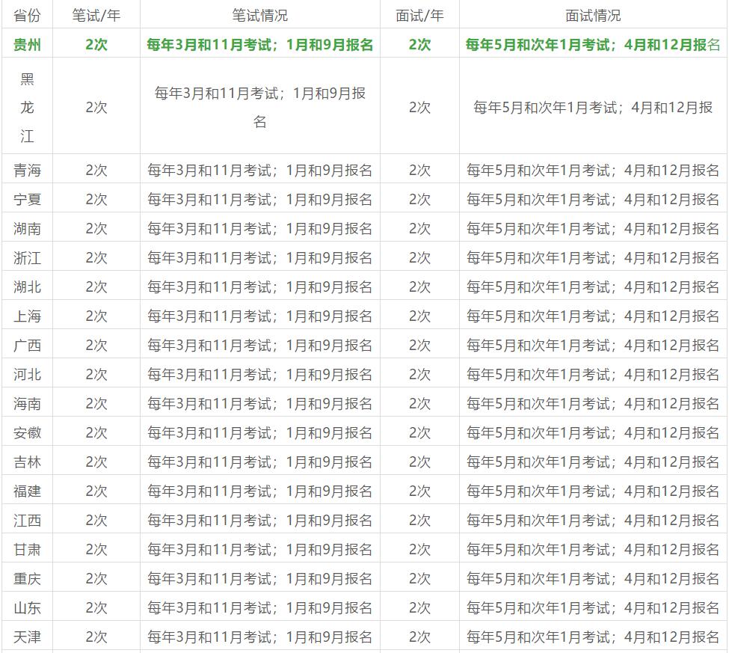Click 甘肃 row's 面试情况 cell
Image resolution: width=729 pixels, height=653 pixels.
[x=593, y=549]
